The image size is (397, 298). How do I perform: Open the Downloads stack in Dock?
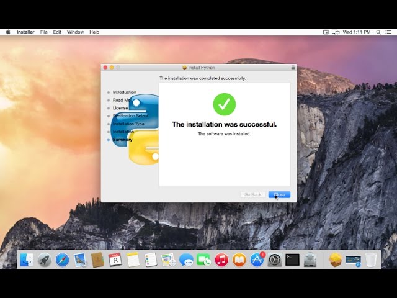[353, 261]
